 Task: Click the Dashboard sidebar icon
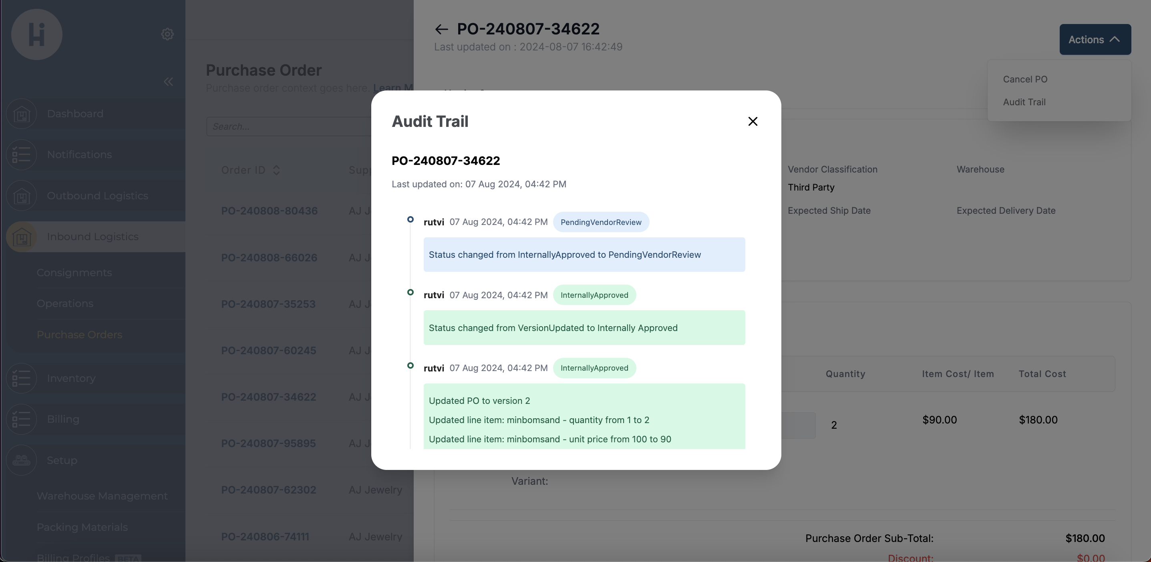tap(22, 114)
